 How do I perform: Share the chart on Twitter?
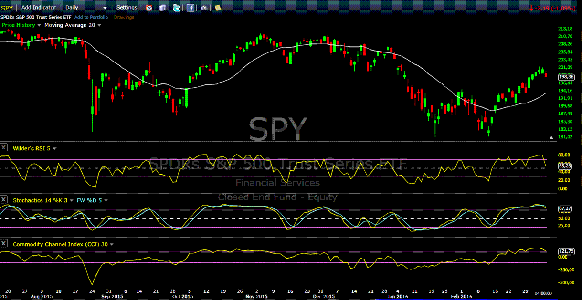[x=177, y=8]
